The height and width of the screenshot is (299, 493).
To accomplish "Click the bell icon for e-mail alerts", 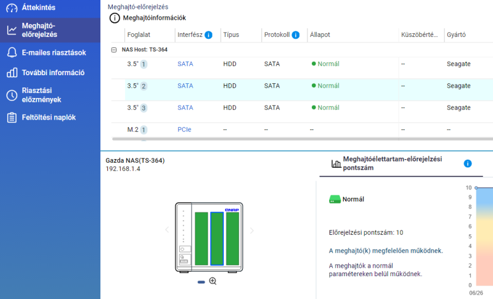I will [12, 52].
